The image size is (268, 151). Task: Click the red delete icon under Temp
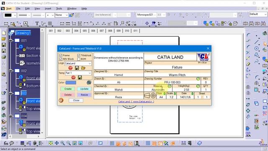point(73,78)
